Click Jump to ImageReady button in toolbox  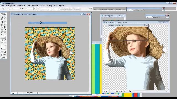click(3, 57)
